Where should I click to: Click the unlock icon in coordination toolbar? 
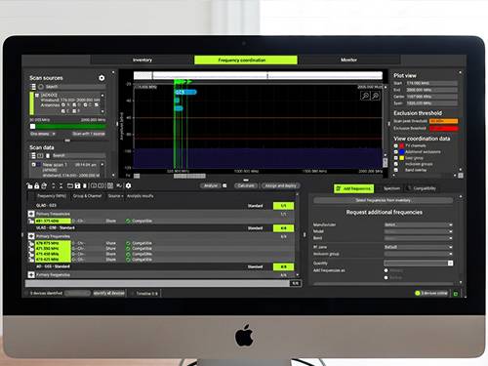point(29,185)
